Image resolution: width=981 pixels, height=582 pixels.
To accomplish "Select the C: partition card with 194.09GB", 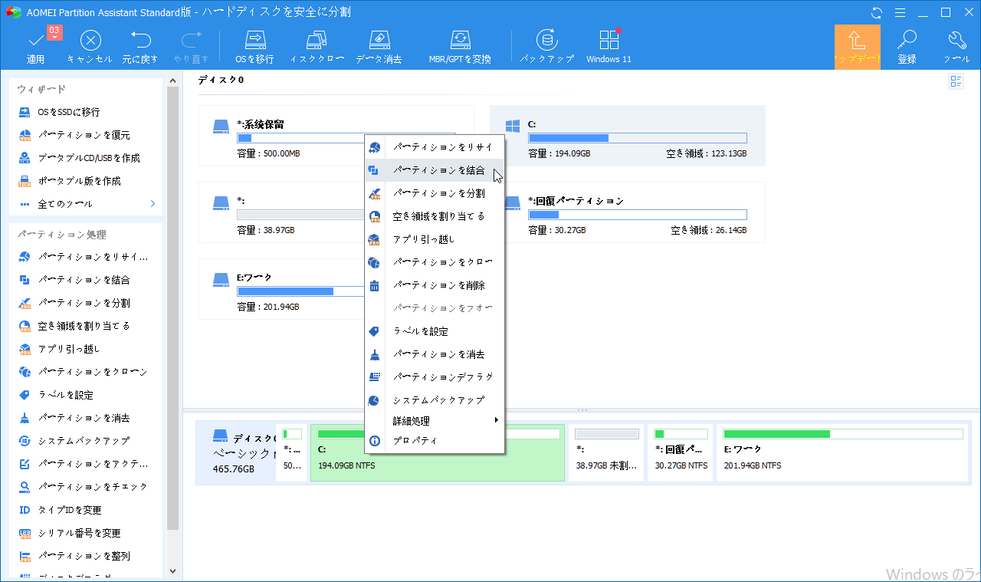I will click(627, 136).
